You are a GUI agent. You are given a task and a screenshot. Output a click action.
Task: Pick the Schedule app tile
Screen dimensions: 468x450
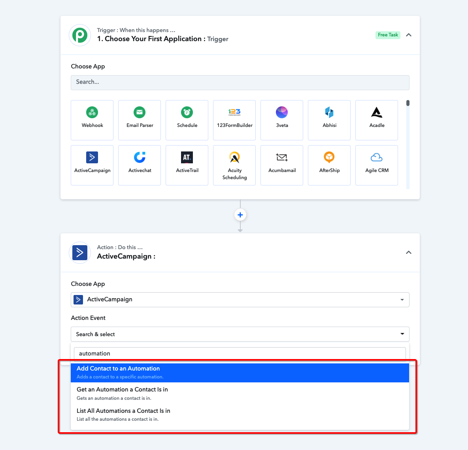[187, 120]
